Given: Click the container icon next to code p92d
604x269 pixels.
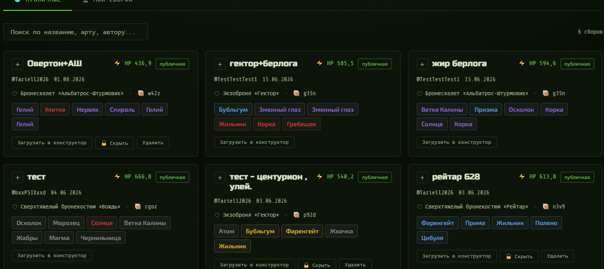Looking at the screenshot, I should pyautogui.click(x=296, y=215).
